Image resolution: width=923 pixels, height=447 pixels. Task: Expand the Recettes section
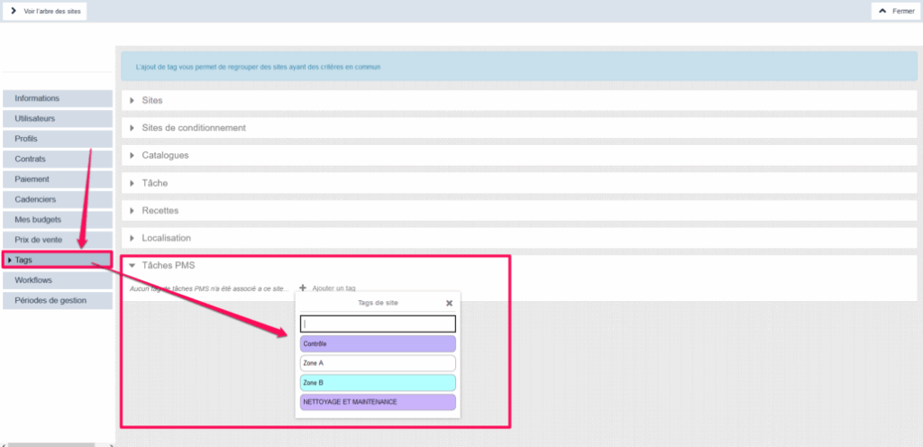[133, 210]
